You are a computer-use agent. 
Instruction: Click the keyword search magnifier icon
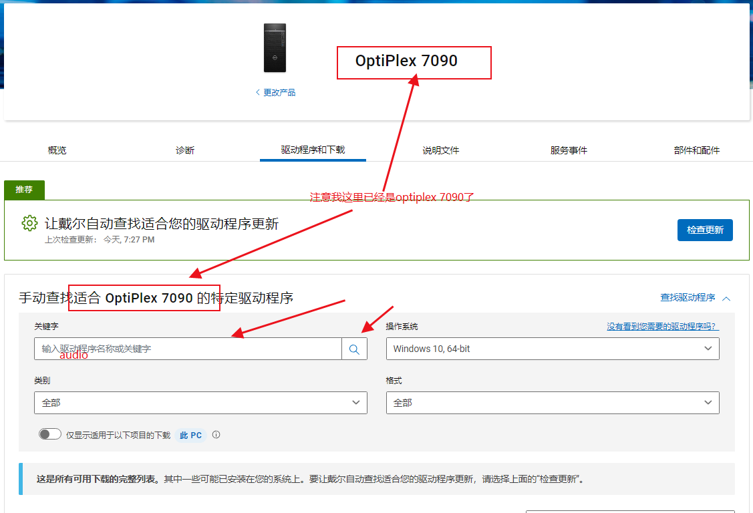(x=354, y=349)
